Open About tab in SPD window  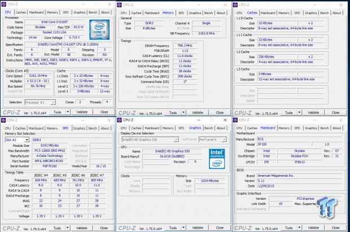[105, 128]
